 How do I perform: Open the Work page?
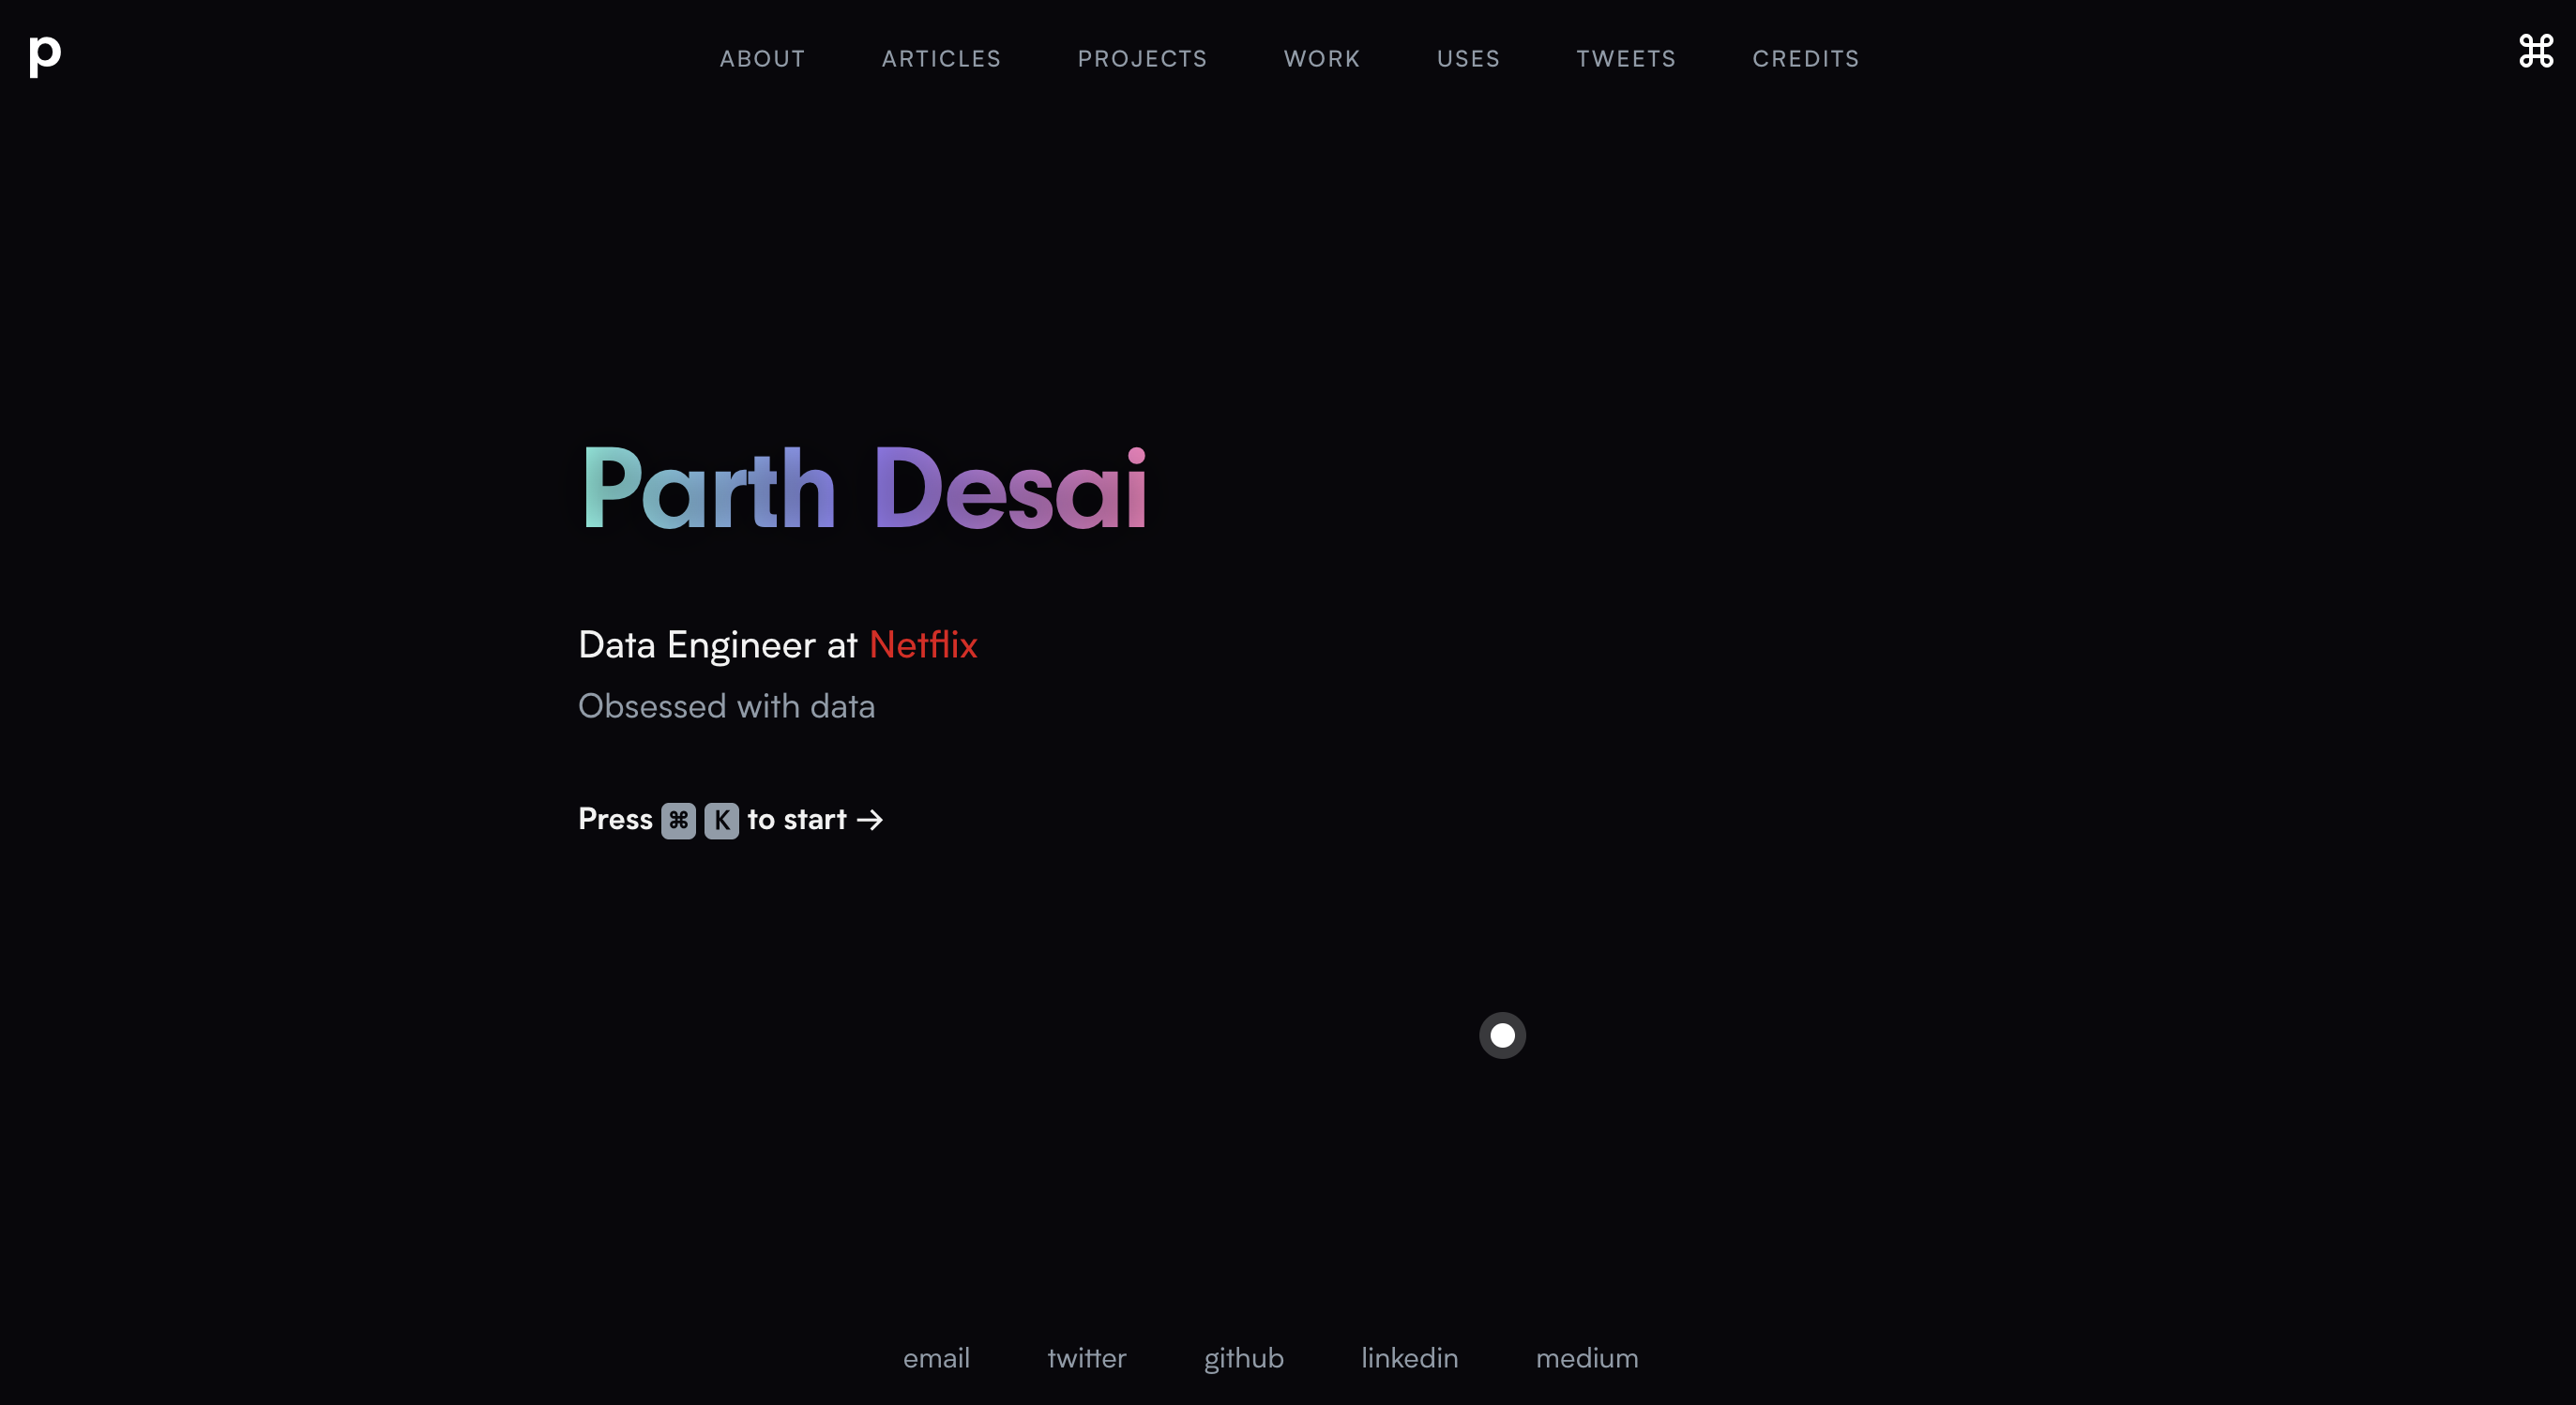(x=1322, y=59)
